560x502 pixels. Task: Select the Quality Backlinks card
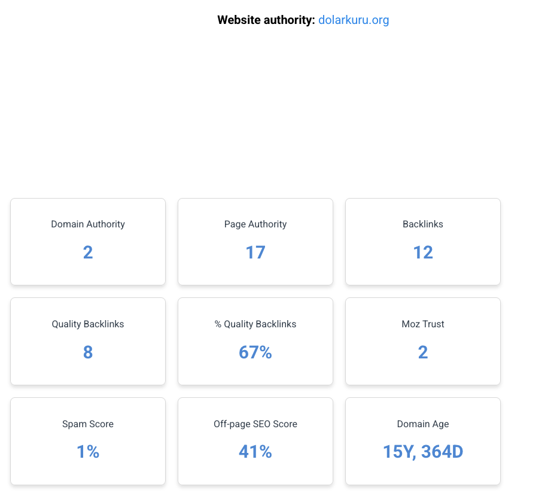88,341
